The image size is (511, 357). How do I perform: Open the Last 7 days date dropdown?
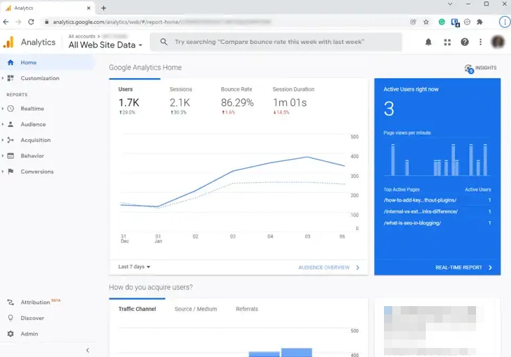point(134,267)
